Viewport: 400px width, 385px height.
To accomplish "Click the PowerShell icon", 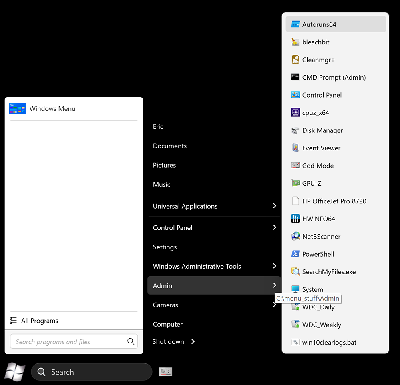I will click(295, 254).
